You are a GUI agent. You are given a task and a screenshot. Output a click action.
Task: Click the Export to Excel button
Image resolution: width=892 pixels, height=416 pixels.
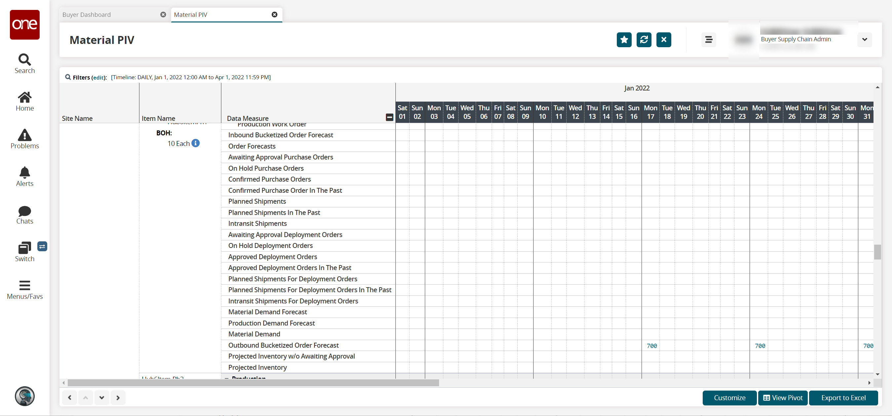click(844, 397)
